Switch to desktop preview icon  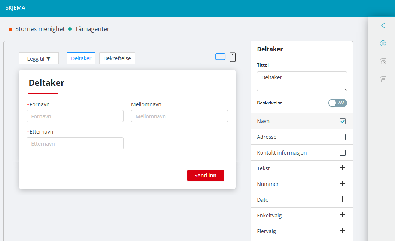(220, 57)
